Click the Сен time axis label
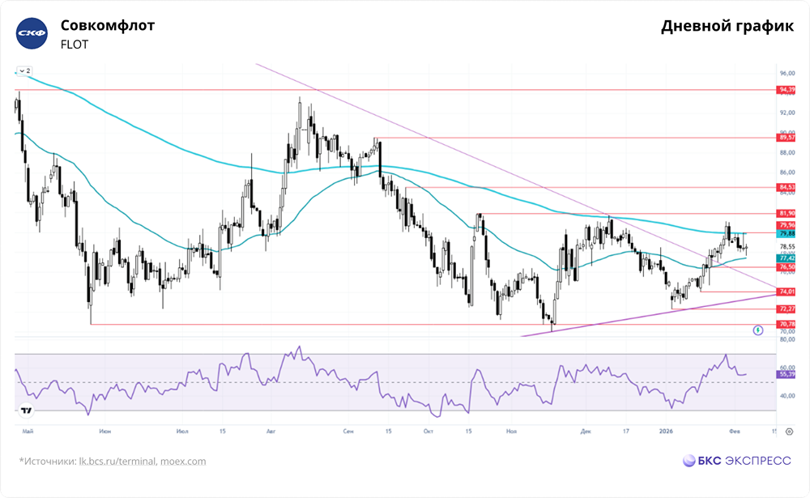 (348, 431)
